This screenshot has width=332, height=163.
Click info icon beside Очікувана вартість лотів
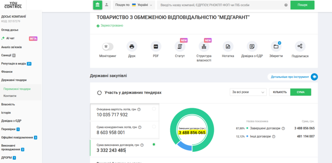click(139, 109)
